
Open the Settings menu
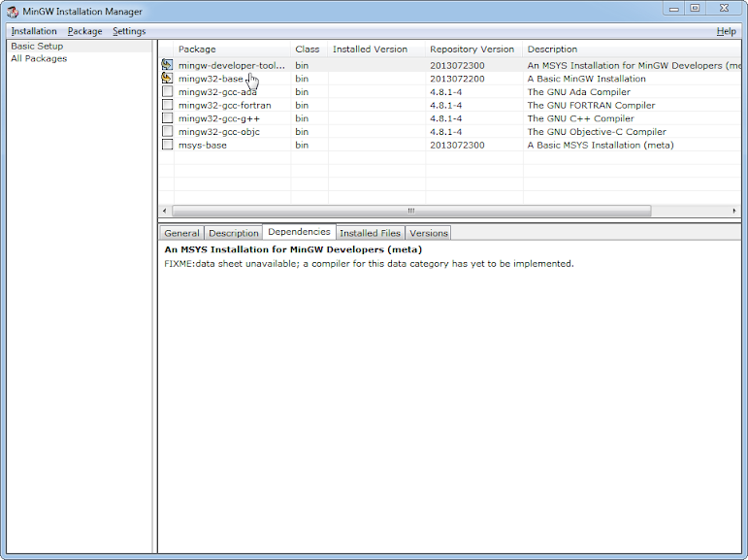129,31
